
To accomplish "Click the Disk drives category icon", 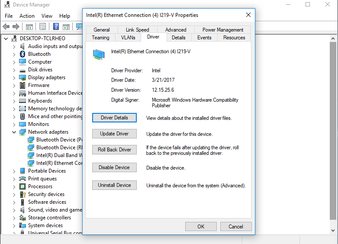I will click(23, 70).
